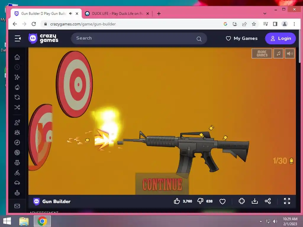Screen dimensions: 303x227
Task: Open MORE GAMES in the game
Action: click(x=262, y=53)
